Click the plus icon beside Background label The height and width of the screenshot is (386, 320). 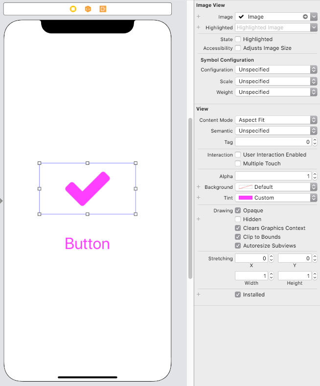[x=198, y=187]
